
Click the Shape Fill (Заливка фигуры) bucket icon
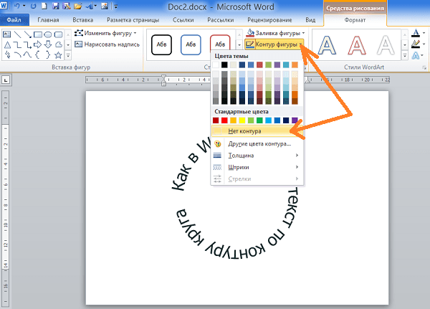tap(249, 33)
